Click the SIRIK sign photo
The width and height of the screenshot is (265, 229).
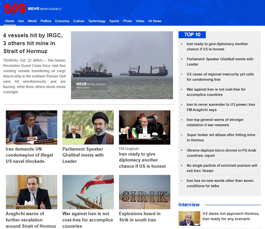(145, 192)
